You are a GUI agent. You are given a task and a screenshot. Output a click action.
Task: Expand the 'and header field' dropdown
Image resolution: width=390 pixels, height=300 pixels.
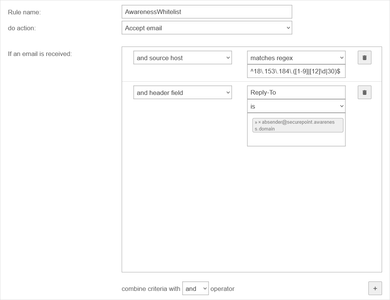182,93
